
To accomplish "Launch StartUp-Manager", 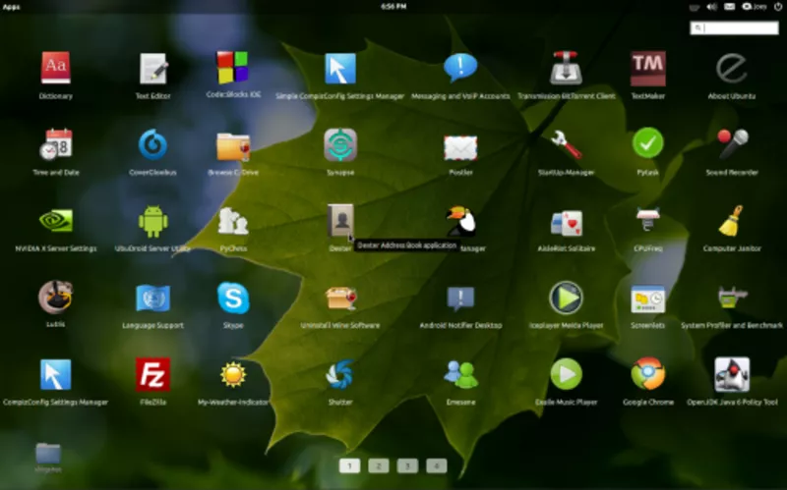I will pos(567,144).
